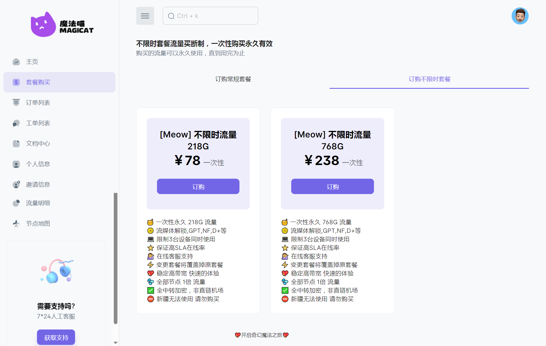Switch to the 订购常规套餐 tab
This screenshot has width=546, height=346.
[x=233, y=79]
